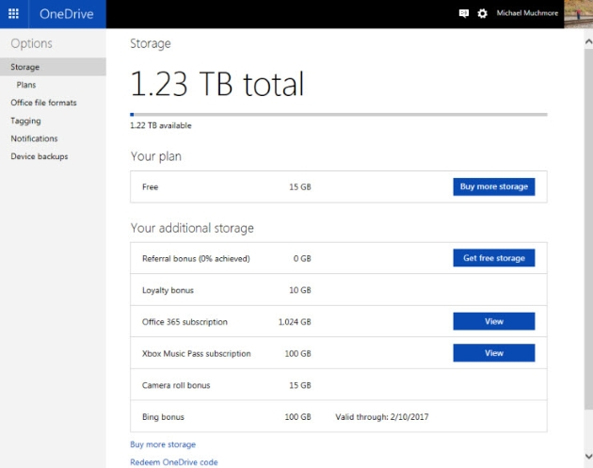The height and width of the screenshot is (468, 593).
Task: Go to Office file formats options
Action: click(x=43, y=103)
